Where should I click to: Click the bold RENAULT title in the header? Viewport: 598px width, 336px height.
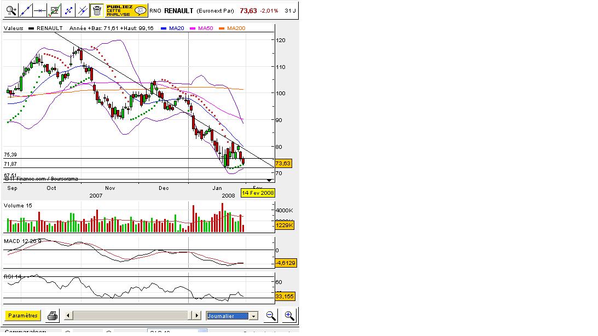[179, 11]
